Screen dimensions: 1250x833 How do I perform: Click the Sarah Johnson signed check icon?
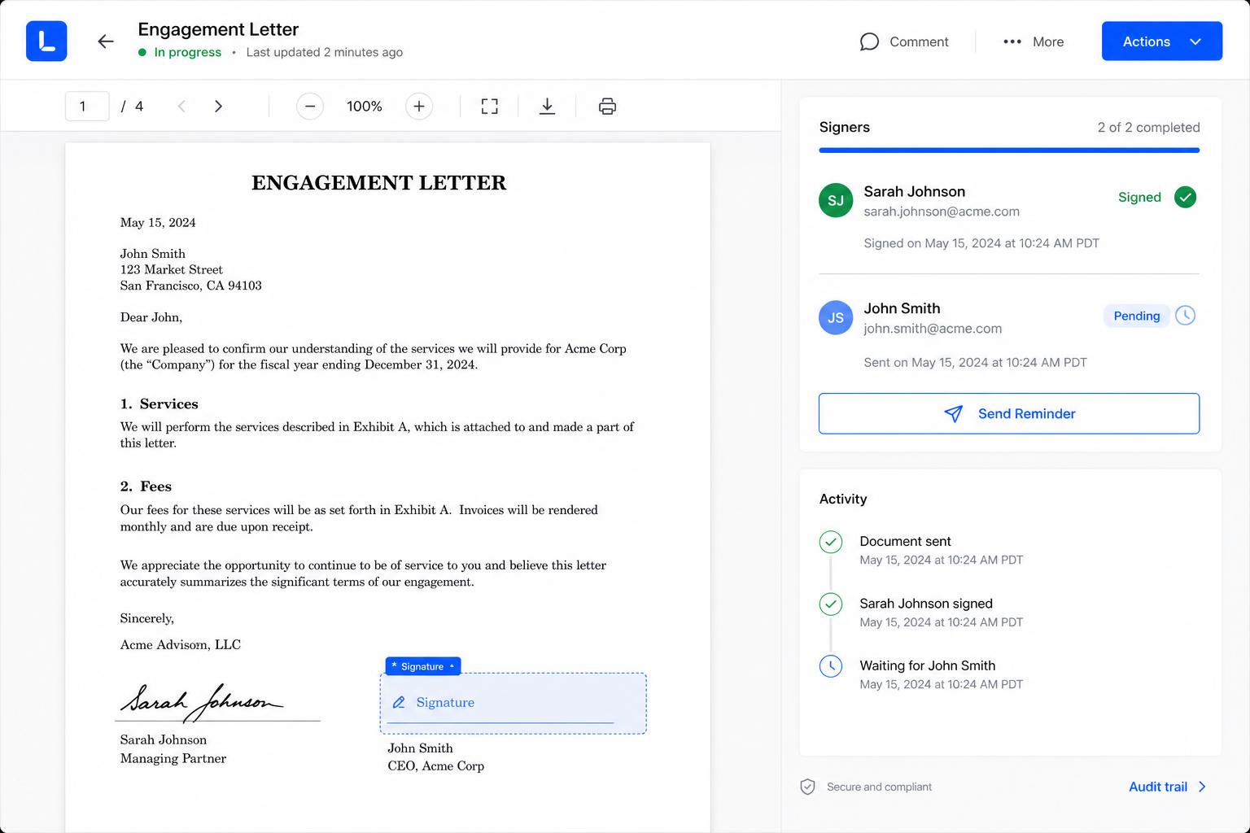coord(831,604)
